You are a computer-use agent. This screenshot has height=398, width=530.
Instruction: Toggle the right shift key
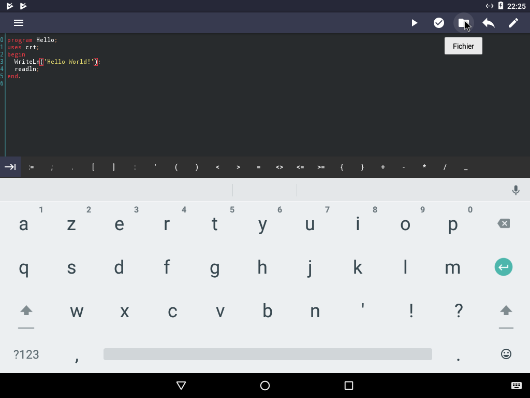(506, 311)
